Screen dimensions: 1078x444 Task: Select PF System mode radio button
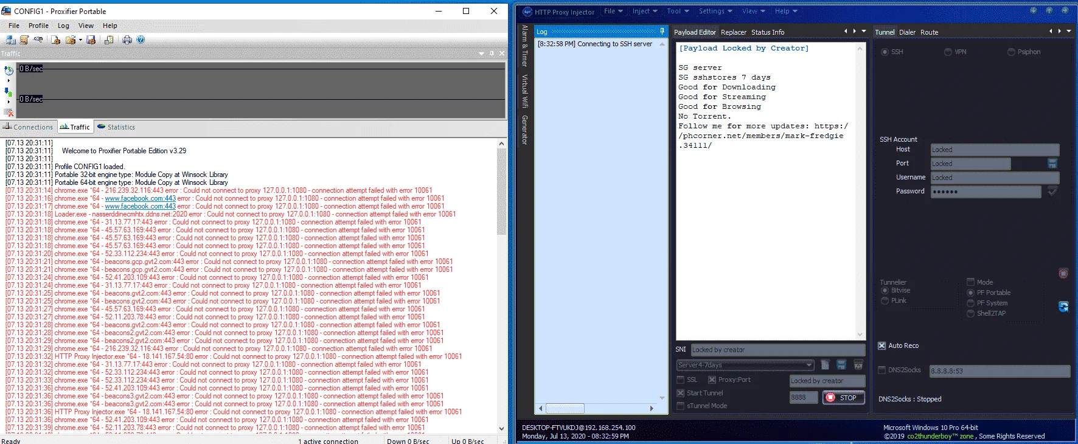[971, 303]
